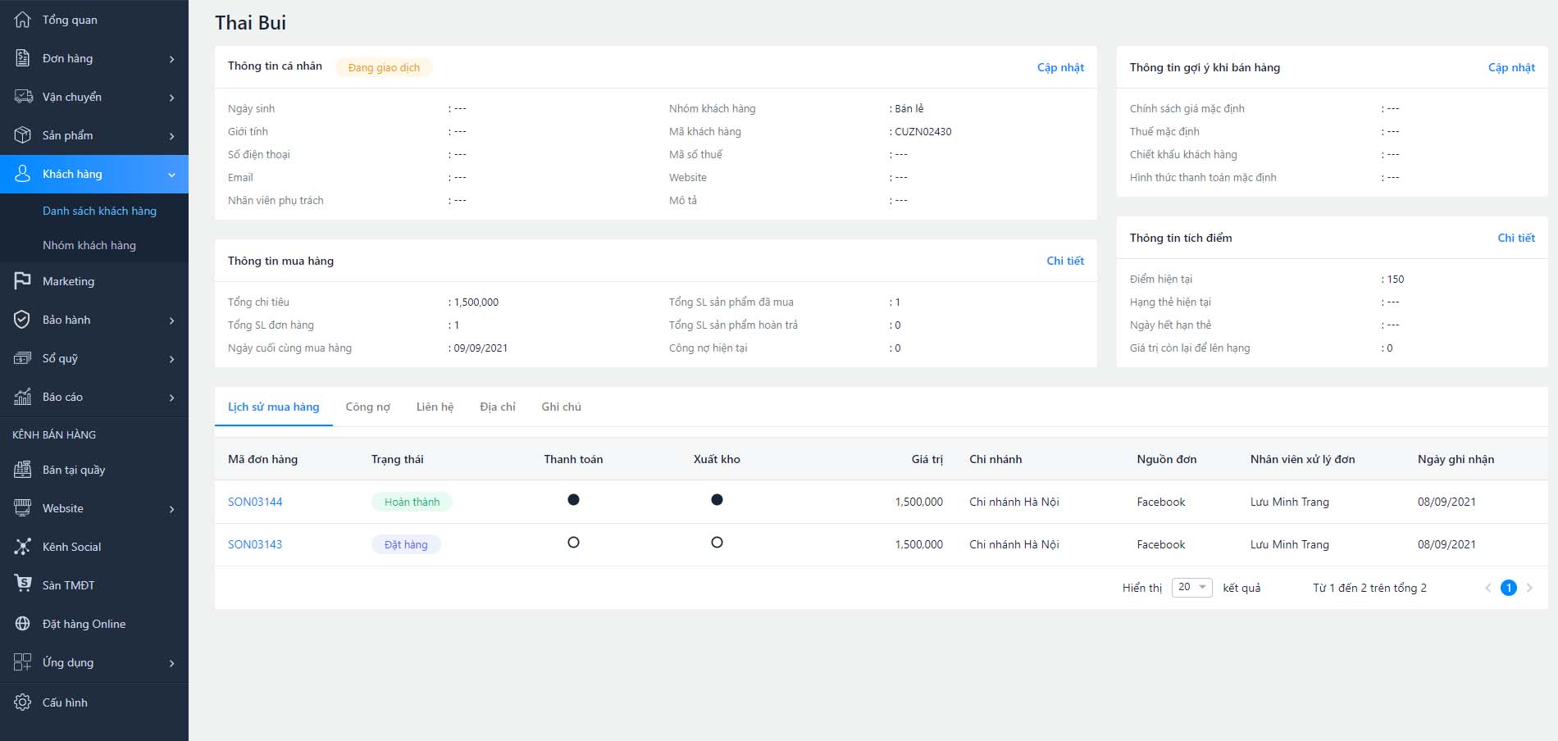Viewport: 1558px width, 741px height.
Task: Click Cập nhật in Thông tin cá nhân
Action: tap(1060, 67)
